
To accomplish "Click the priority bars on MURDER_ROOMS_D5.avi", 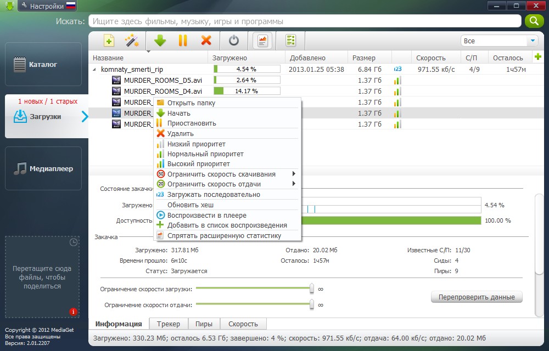I will click(x=397, y=80).
